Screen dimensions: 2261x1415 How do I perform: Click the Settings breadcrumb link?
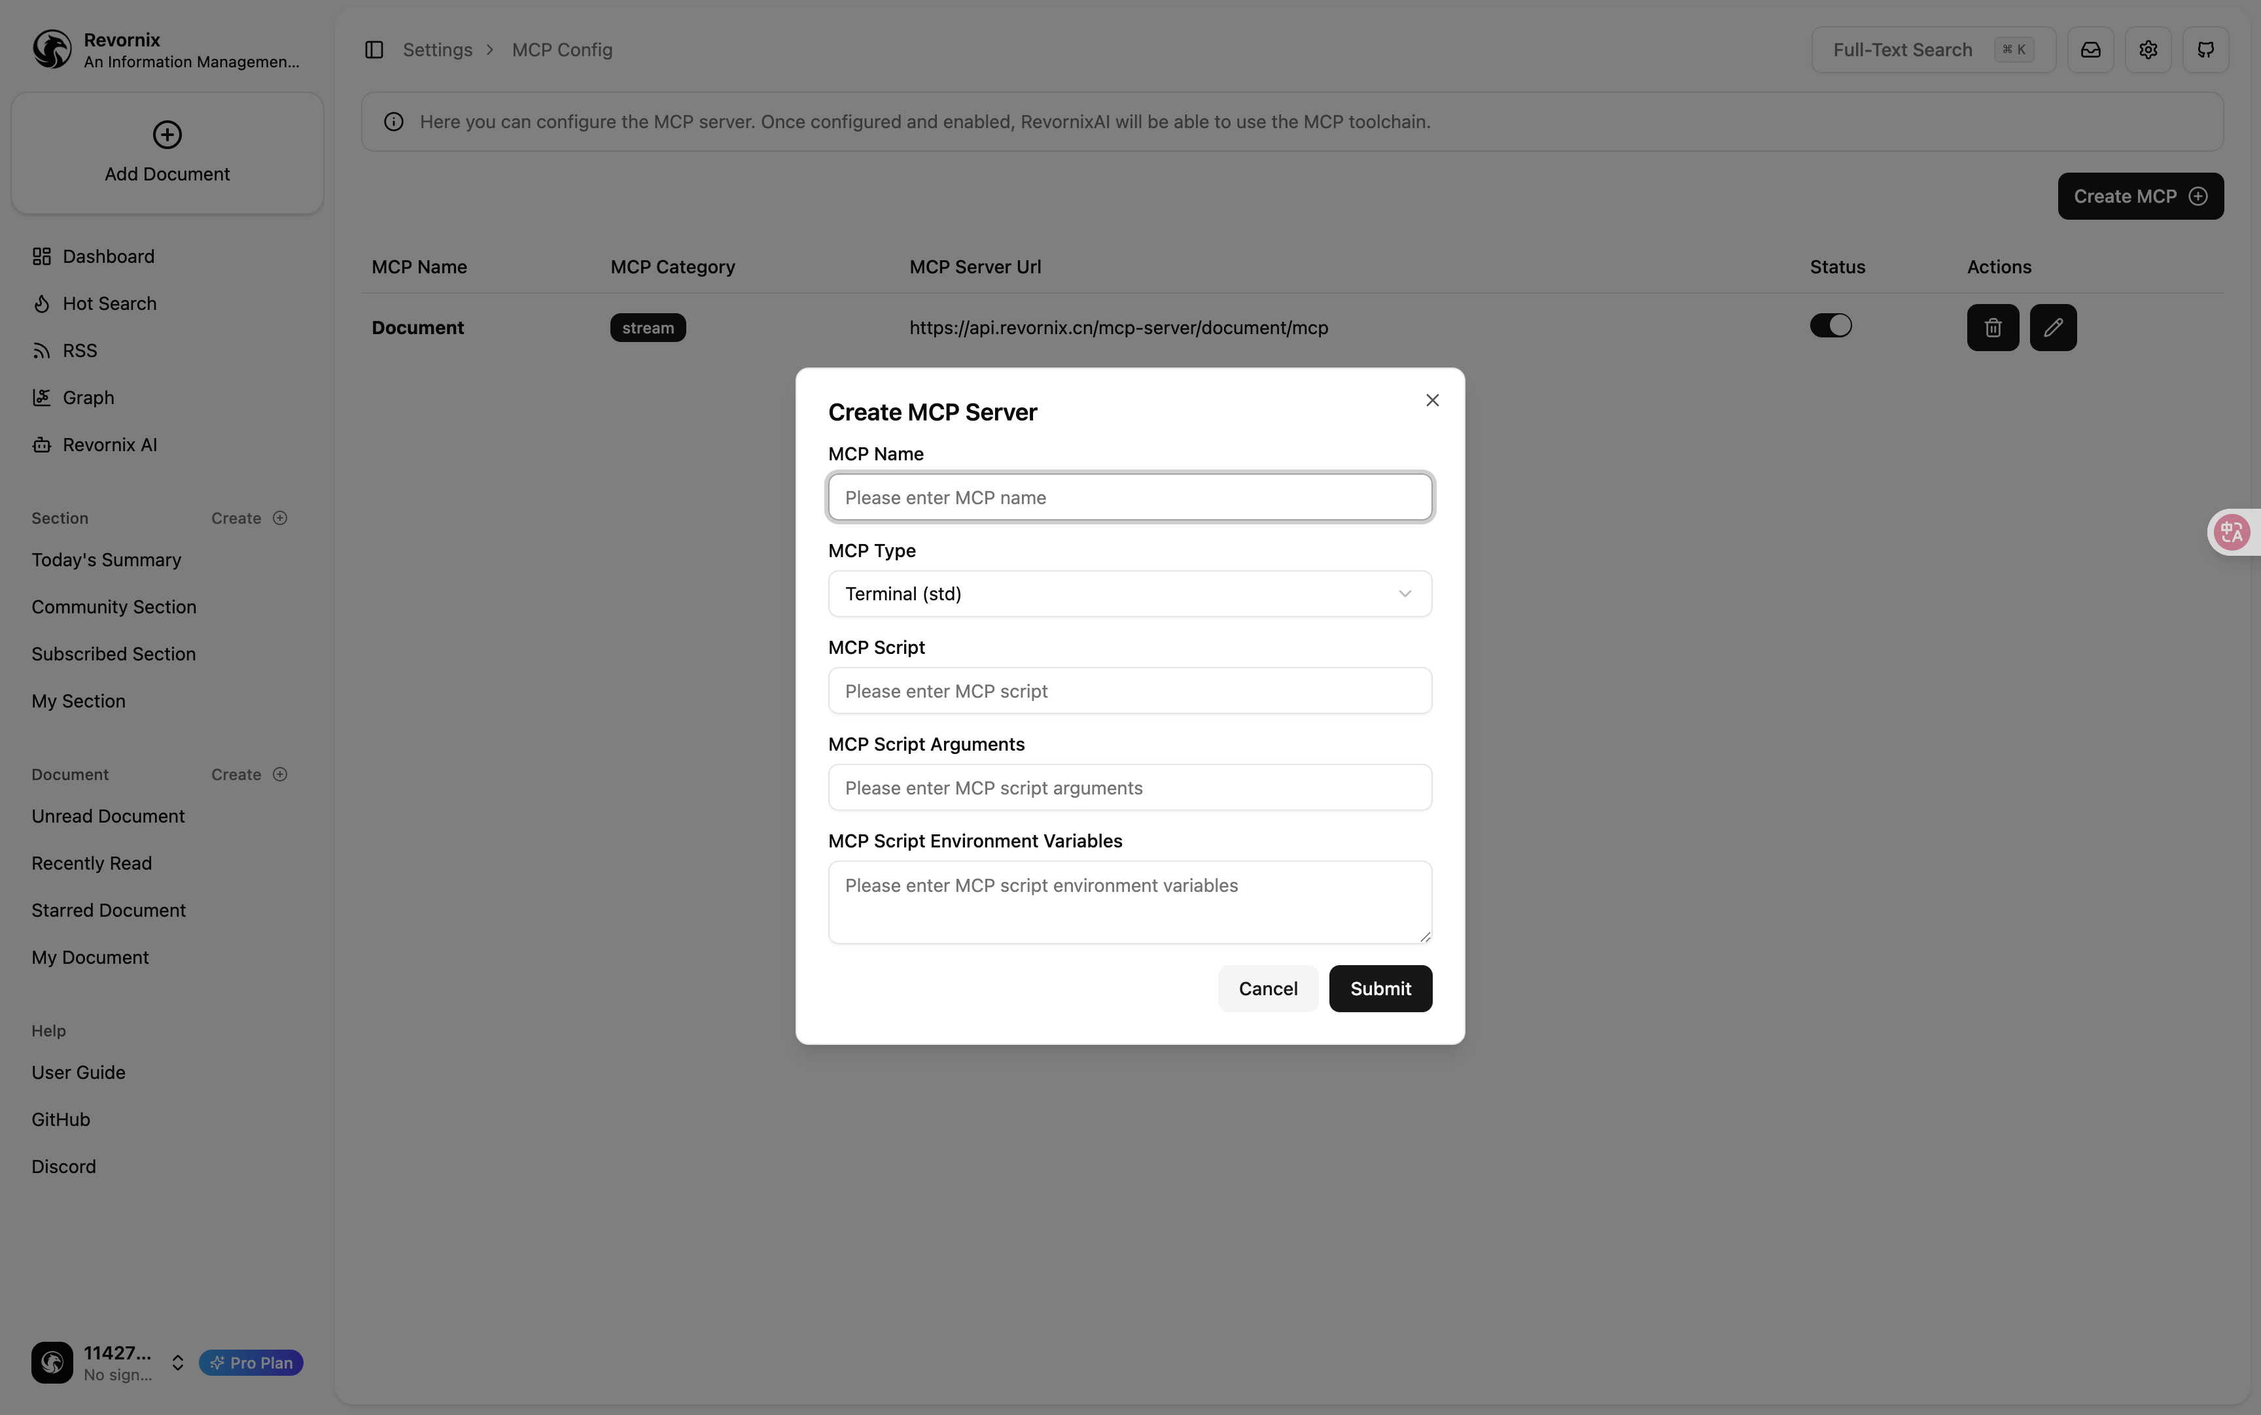pos(437,50)
